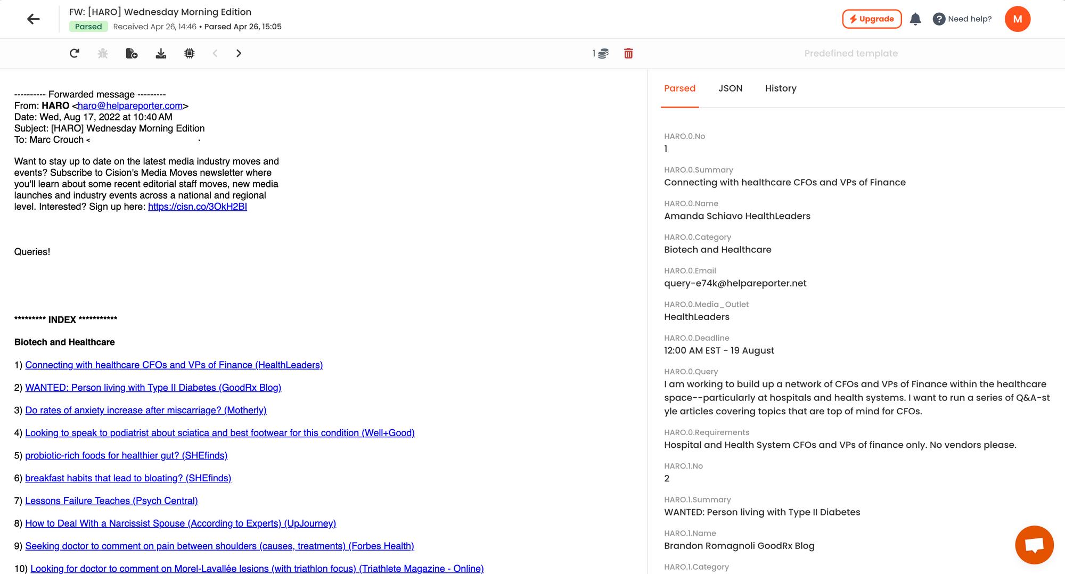
Task: Go to the previous email chevron
Action: 215,53
